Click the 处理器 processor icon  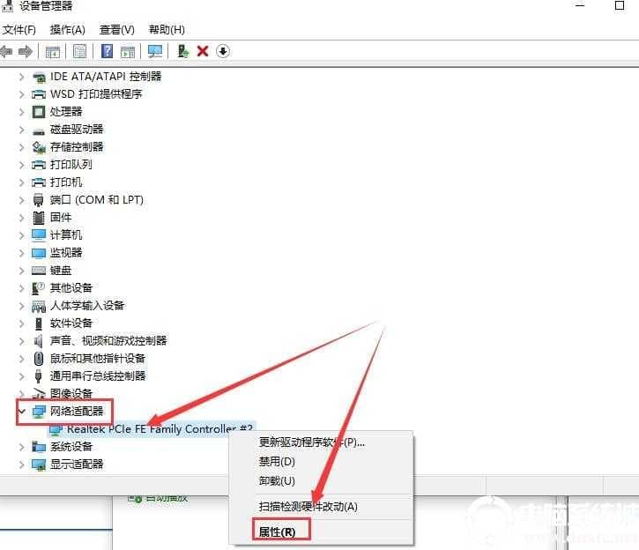(x=39, y=112)
